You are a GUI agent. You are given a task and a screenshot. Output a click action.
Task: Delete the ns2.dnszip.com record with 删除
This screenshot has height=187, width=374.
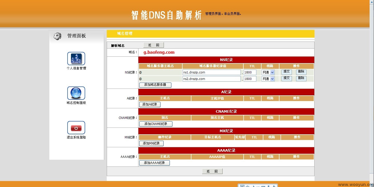[301, 78]
